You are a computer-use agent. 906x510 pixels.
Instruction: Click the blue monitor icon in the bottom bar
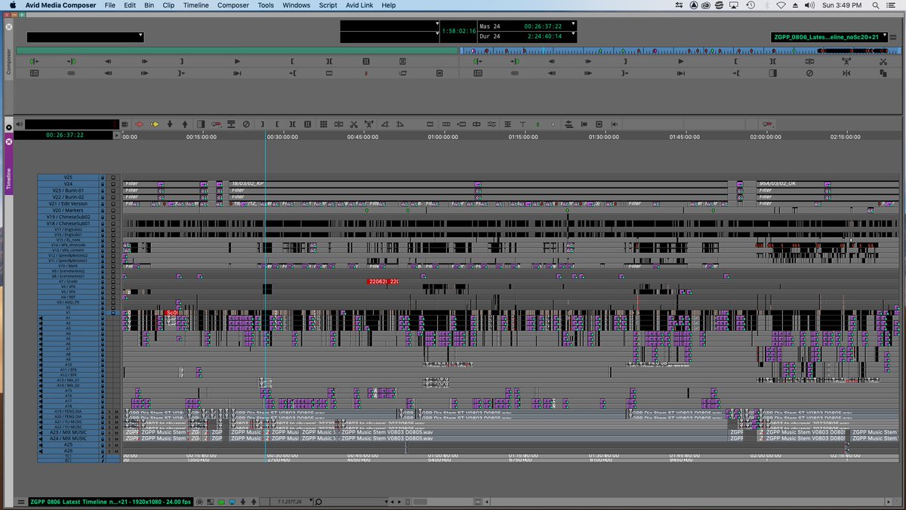pos(232,502)
